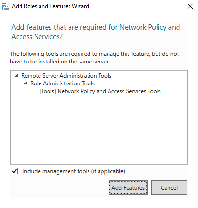Close the Add Roles and Features Wizard
198x208 pixels.
click(190, 6)
